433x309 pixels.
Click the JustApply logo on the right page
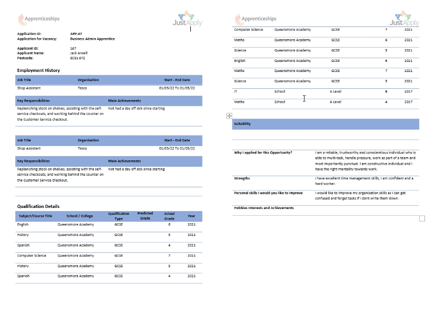point(404,19)
